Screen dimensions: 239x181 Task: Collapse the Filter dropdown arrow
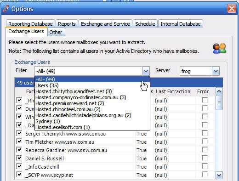coord(146,71)
